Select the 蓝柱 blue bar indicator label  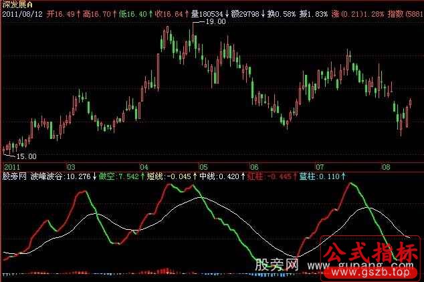(308, 176)
